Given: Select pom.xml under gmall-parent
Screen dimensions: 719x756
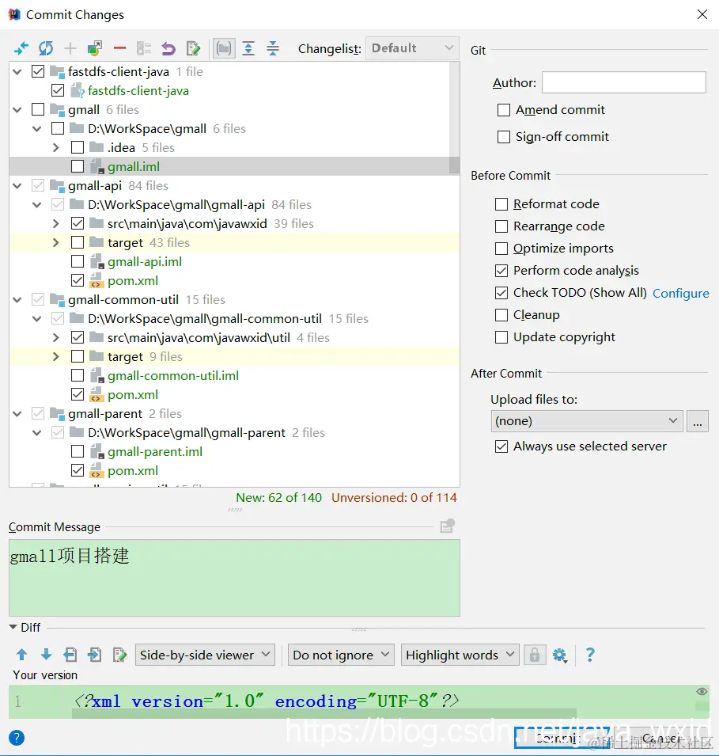Looking at the screenshot, I should click(x=133, y=470).
